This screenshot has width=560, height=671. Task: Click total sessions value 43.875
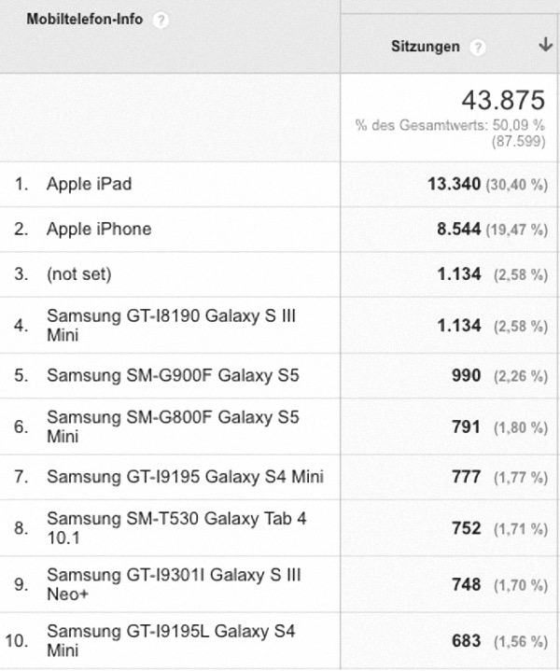pos(503,100)
